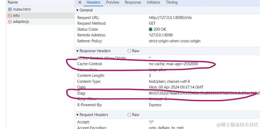Collapse the Response Headers section
The width and height of the screenshot is (260, 129).
pos(77,51)
